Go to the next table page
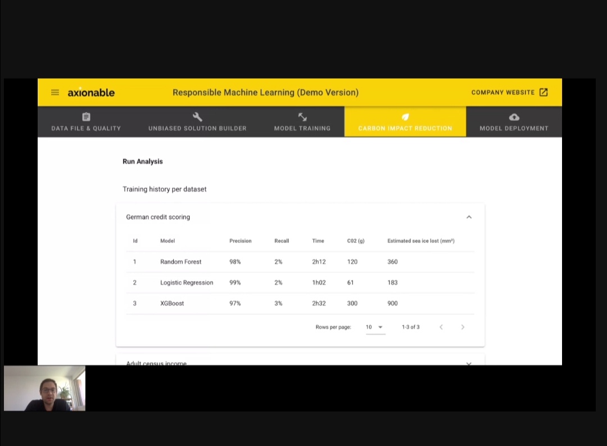The height and width of the screenshot is (446, 607). click(463, 327)
